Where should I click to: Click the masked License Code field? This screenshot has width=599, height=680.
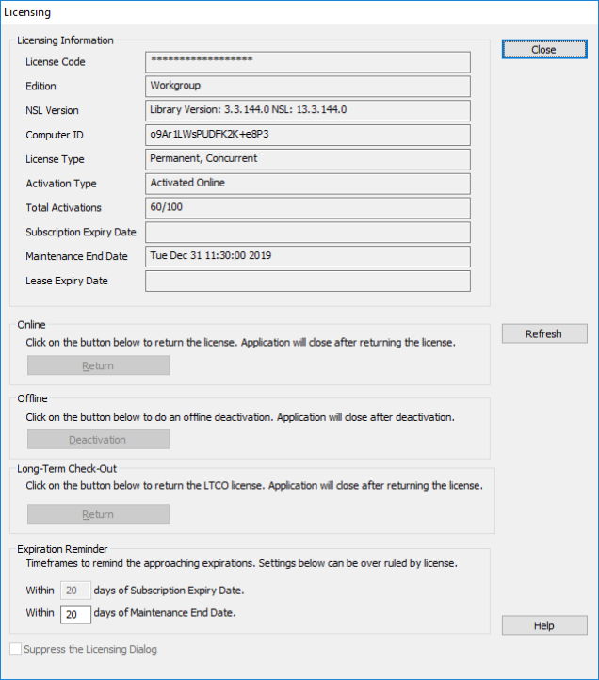point(307,61)
